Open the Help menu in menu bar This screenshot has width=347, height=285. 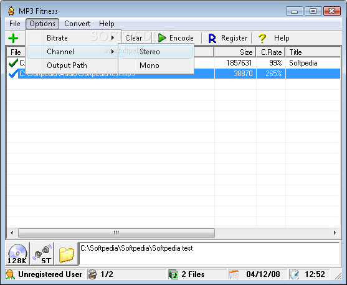[x=107, y=24]
